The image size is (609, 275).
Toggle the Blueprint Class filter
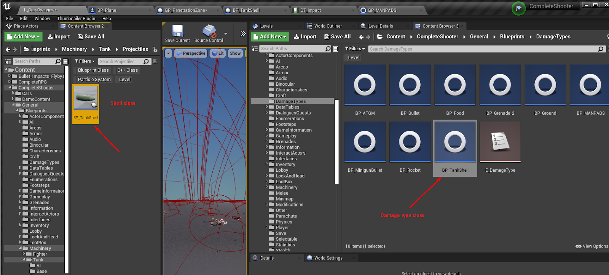pyautogui.click(x=93, y=70)
